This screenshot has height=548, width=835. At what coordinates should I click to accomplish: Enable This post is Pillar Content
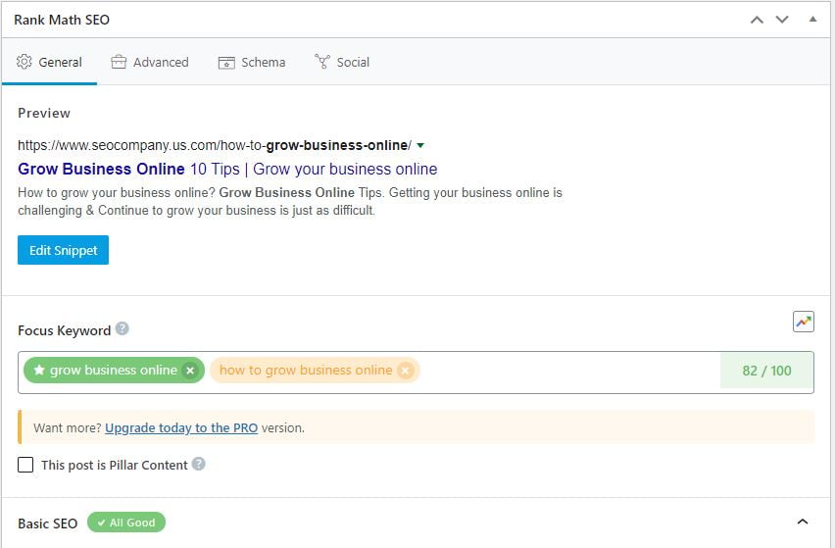tap(25, 465)
